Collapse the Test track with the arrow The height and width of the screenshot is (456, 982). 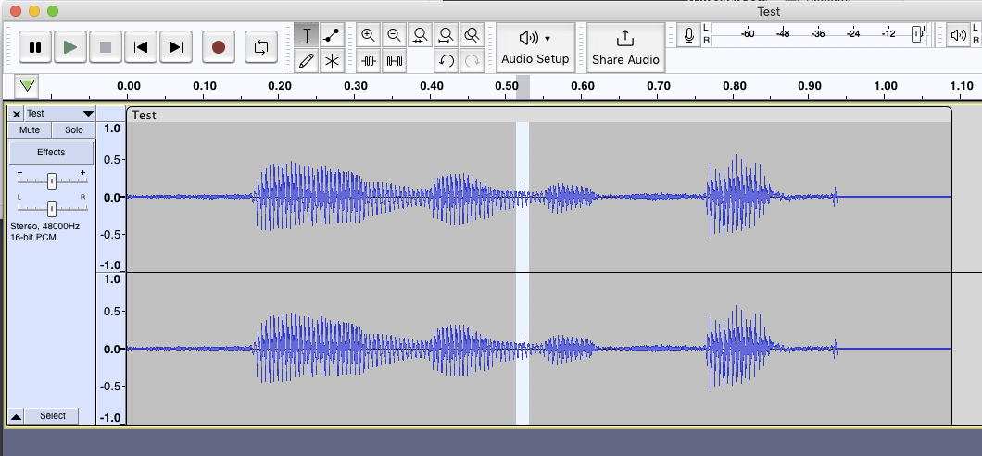(x=16, y=416)
